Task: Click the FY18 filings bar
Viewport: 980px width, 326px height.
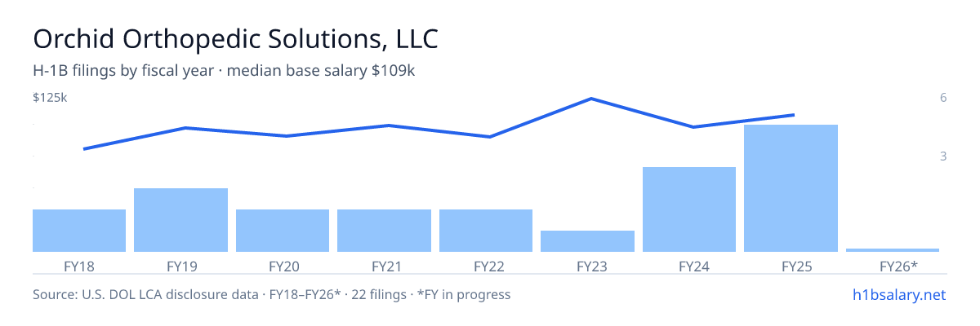Action: [79, 231]
